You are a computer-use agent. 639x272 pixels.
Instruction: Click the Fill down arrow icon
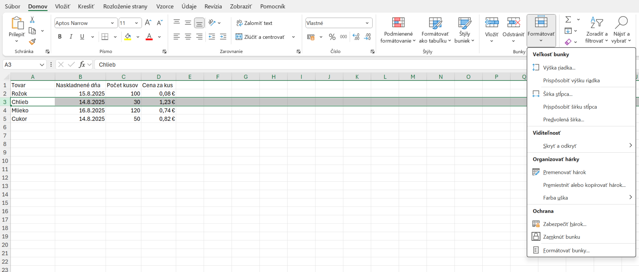tap(568, 31)
